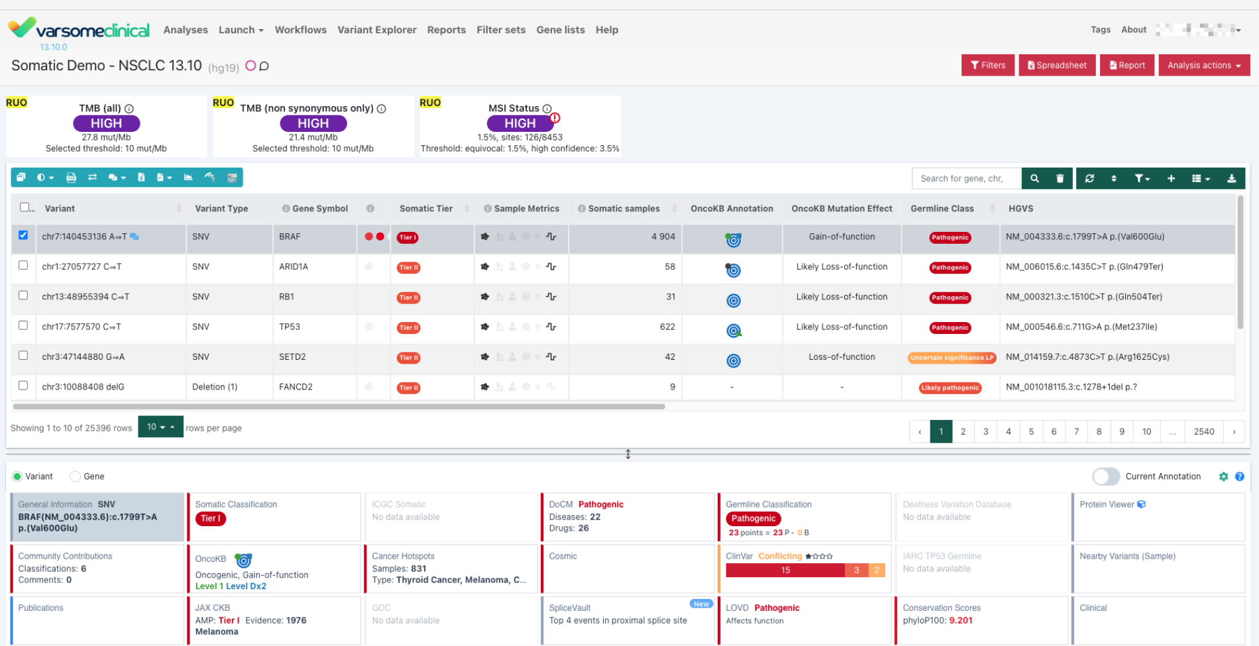This screenshot has height=646, width=1259.
Task: Click the VCF file export icon
Action: pos(72,178)
